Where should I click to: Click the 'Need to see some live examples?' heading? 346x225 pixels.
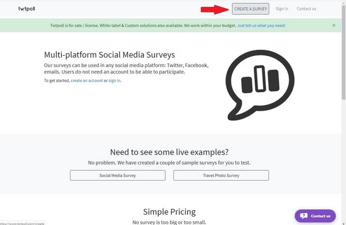(169, 152)
